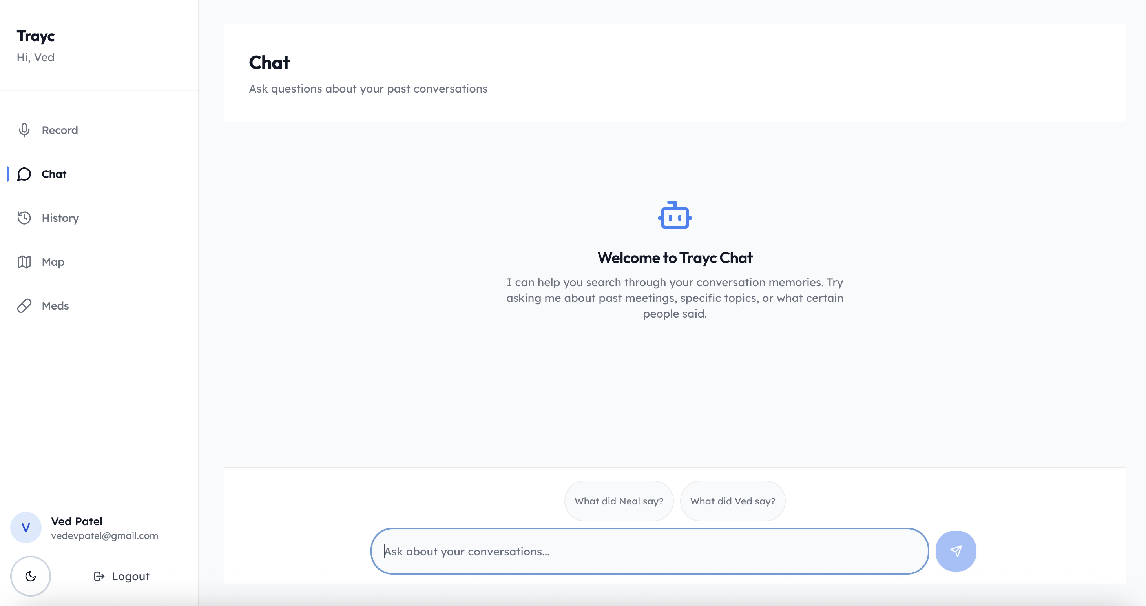
Task: Click the Map icon in sidebar
Action: 24,262
